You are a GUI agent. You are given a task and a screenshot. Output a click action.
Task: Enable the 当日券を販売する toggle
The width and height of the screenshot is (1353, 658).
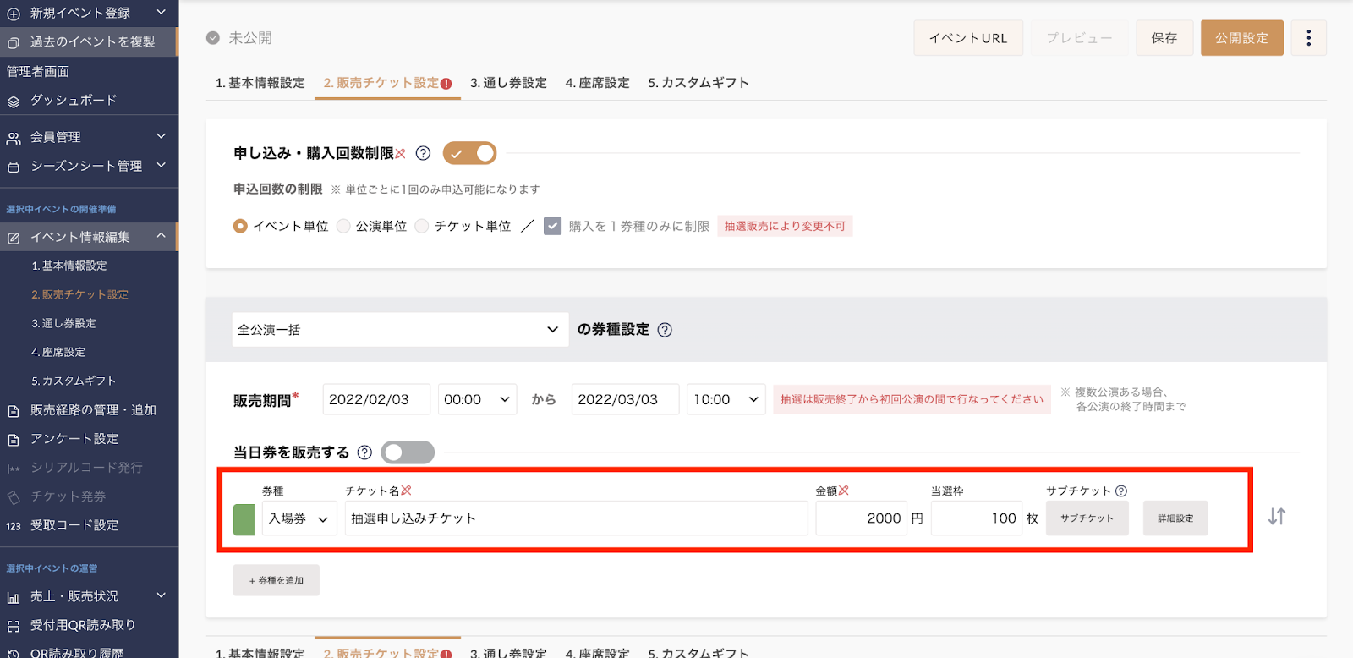pos(408,452)
